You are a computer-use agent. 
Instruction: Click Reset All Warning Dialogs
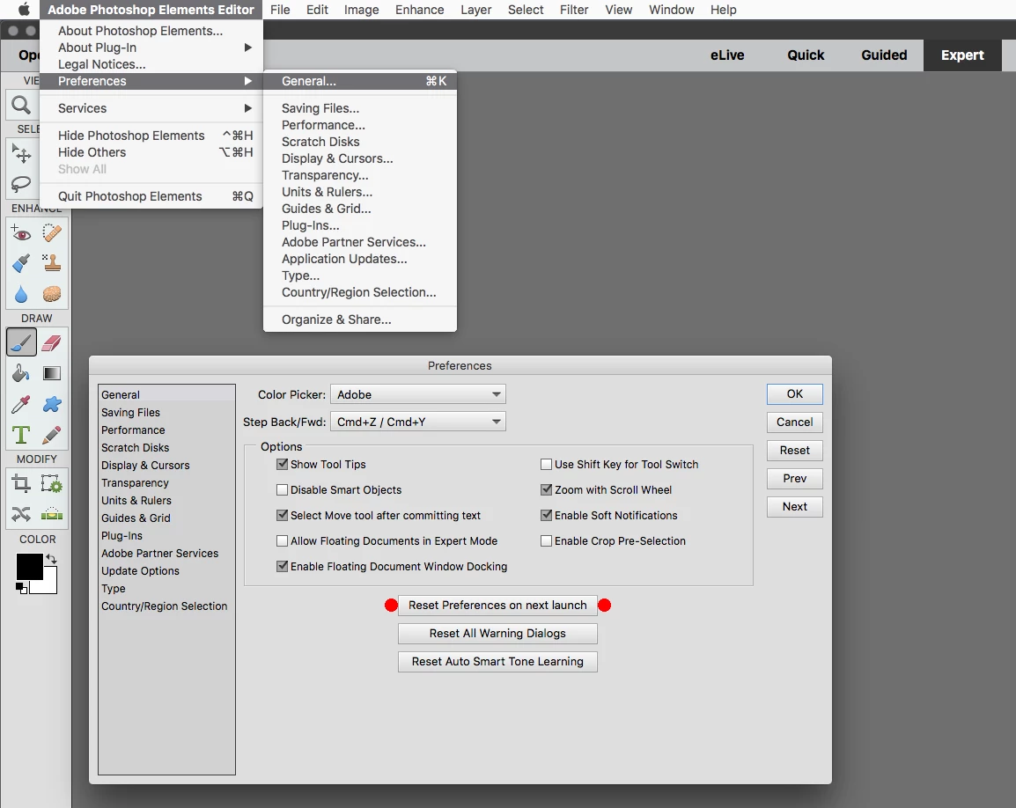click(x=497, y=633)
